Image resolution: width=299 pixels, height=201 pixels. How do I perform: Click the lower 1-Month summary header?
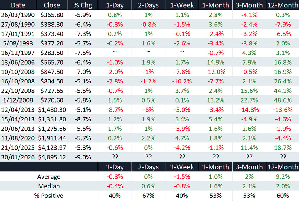coord(216,167)
